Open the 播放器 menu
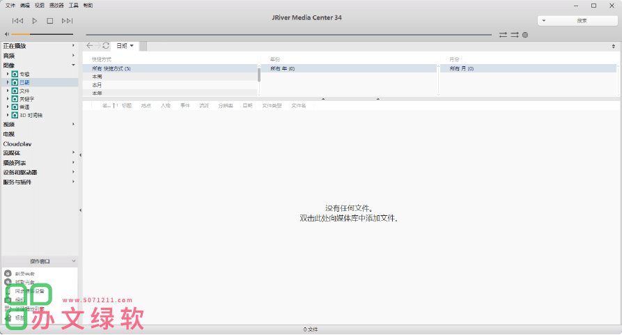 click(56, 5)
